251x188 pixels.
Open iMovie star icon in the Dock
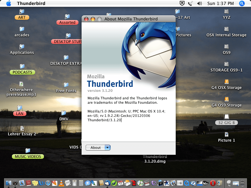167,183
